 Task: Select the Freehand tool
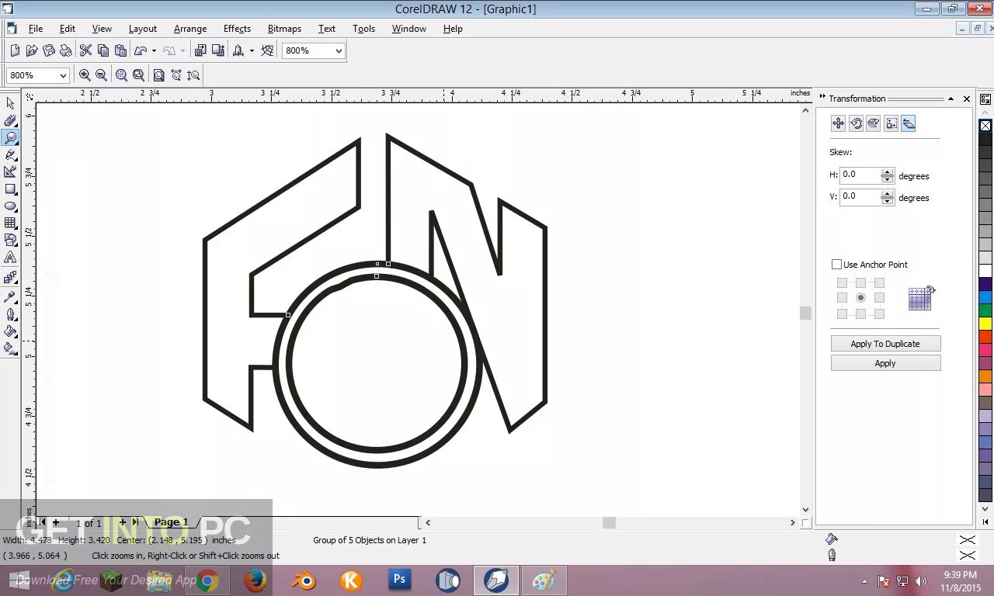click(10, 154)
